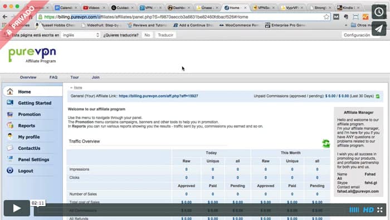Screen dimensions: 390x220
Task: Refresh Traffic Overview with green arrows icon
Action: pyautogui.click(x=326, y=144)
